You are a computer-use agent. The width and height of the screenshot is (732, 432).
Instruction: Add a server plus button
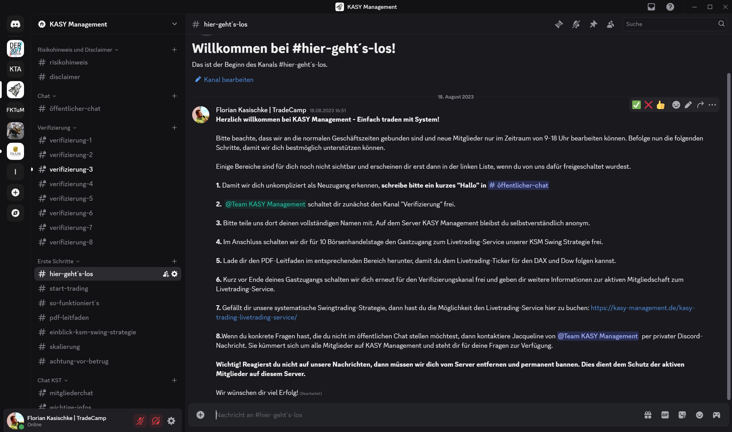pyautogui.click(x=15, y=192)
